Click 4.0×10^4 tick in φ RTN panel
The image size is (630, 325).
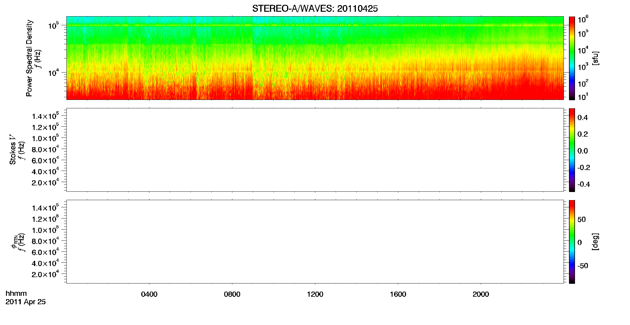click(x=45, y=263)
